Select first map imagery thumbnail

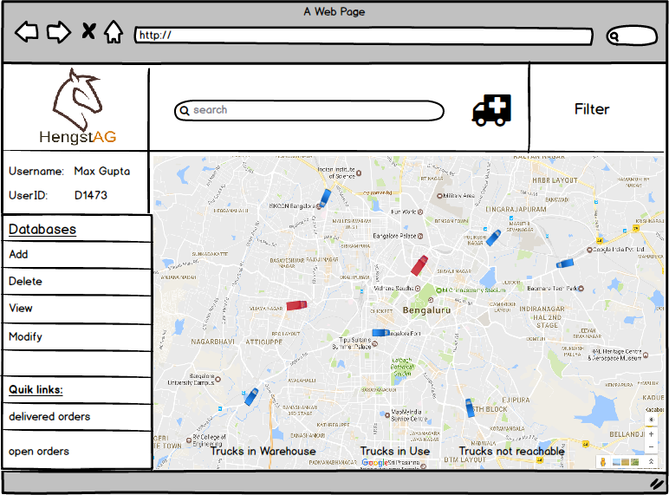tap(616, 462)
